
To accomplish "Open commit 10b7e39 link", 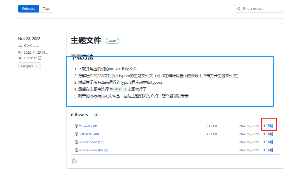I will (x=30, y=58).
